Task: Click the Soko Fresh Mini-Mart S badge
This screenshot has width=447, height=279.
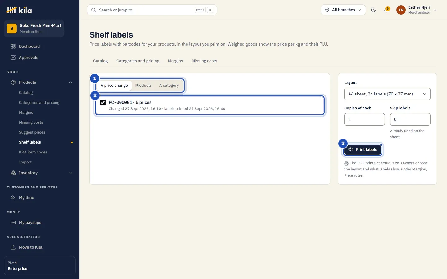Action: click(x=12, y=29)
